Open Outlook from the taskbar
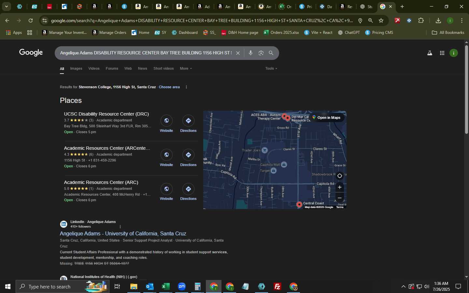 click(x=150, y=286)
